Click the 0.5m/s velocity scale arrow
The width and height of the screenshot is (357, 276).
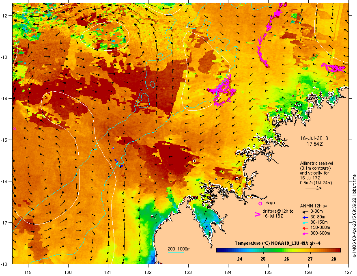314,188
